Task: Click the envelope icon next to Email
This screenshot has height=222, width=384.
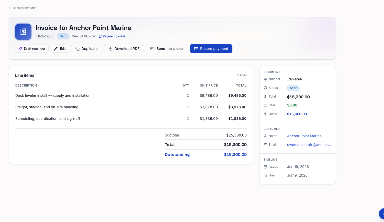Action: 265,145
